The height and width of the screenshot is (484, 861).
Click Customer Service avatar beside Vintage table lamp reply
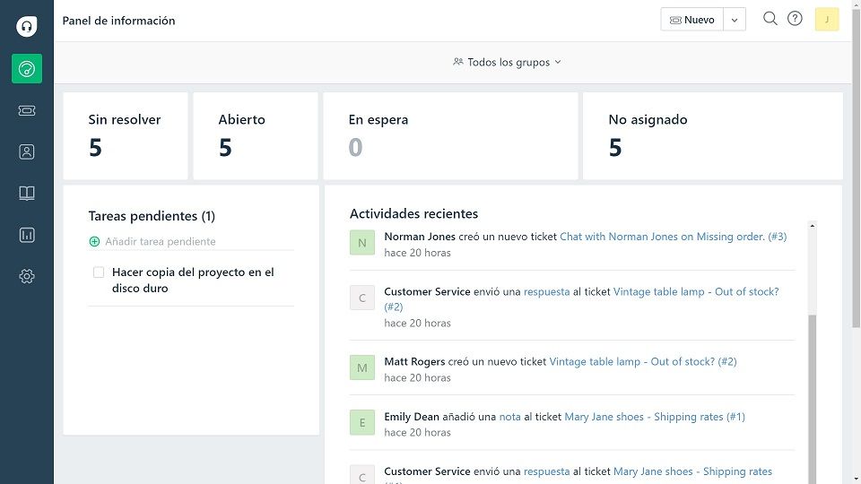coord(361,298)
